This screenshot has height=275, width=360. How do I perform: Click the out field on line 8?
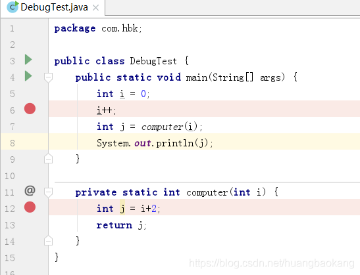[x=143, y=143]
